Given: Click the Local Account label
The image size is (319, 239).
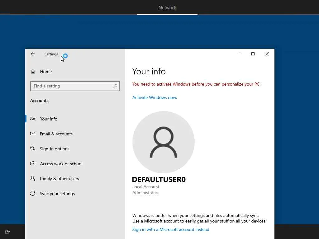Looking at the screenshot, I should click(x=146, y=187).
